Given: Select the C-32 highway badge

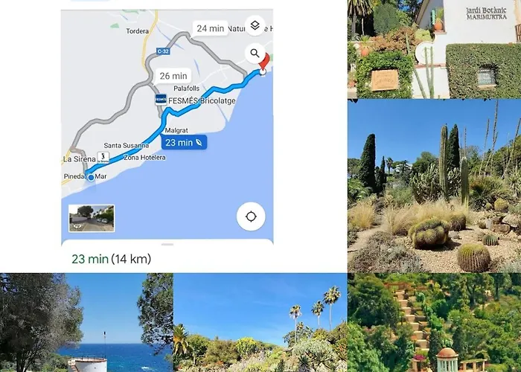Looking at the screenshot, I should pos(163,51).
